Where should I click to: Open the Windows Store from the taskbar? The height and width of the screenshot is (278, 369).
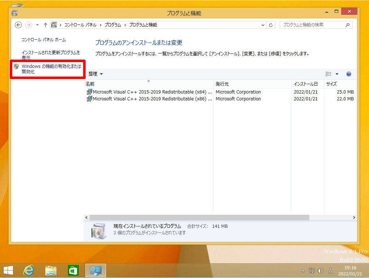pyautogui.click(x=73, y=270)
